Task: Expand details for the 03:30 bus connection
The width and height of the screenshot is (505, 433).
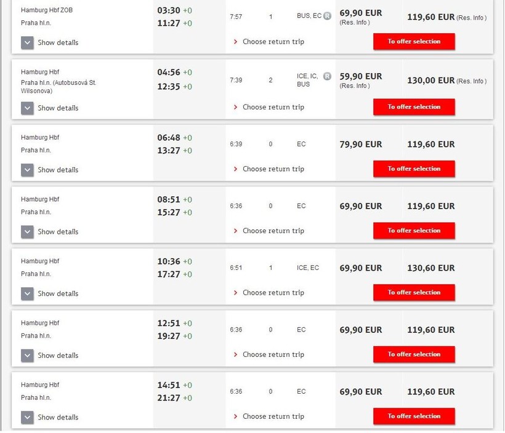Action: (x=27, y=42)
